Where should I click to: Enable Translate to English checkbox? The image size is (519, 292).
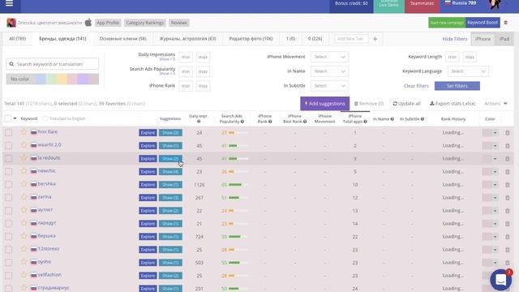(x=45, y=118)
